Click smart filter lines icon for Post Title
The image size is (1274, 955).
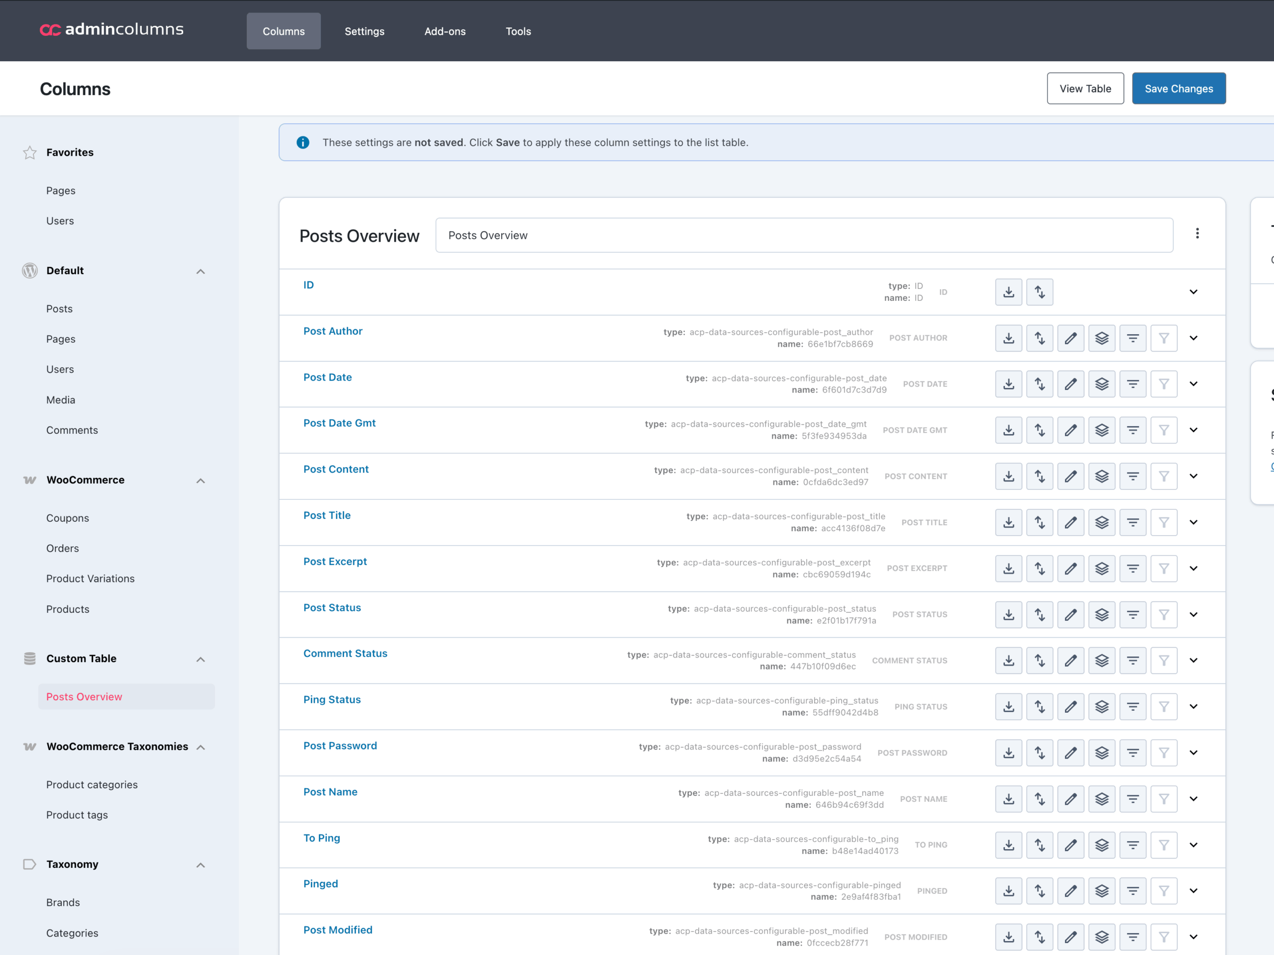[1133, 522]
